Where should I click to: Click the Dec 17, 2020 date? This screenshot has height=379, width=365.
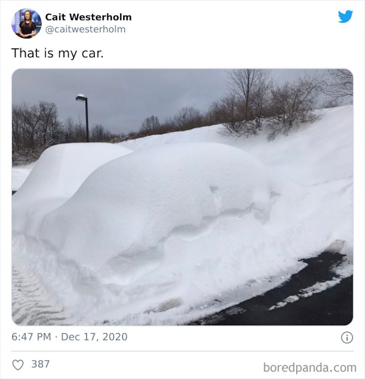(94, 336)
